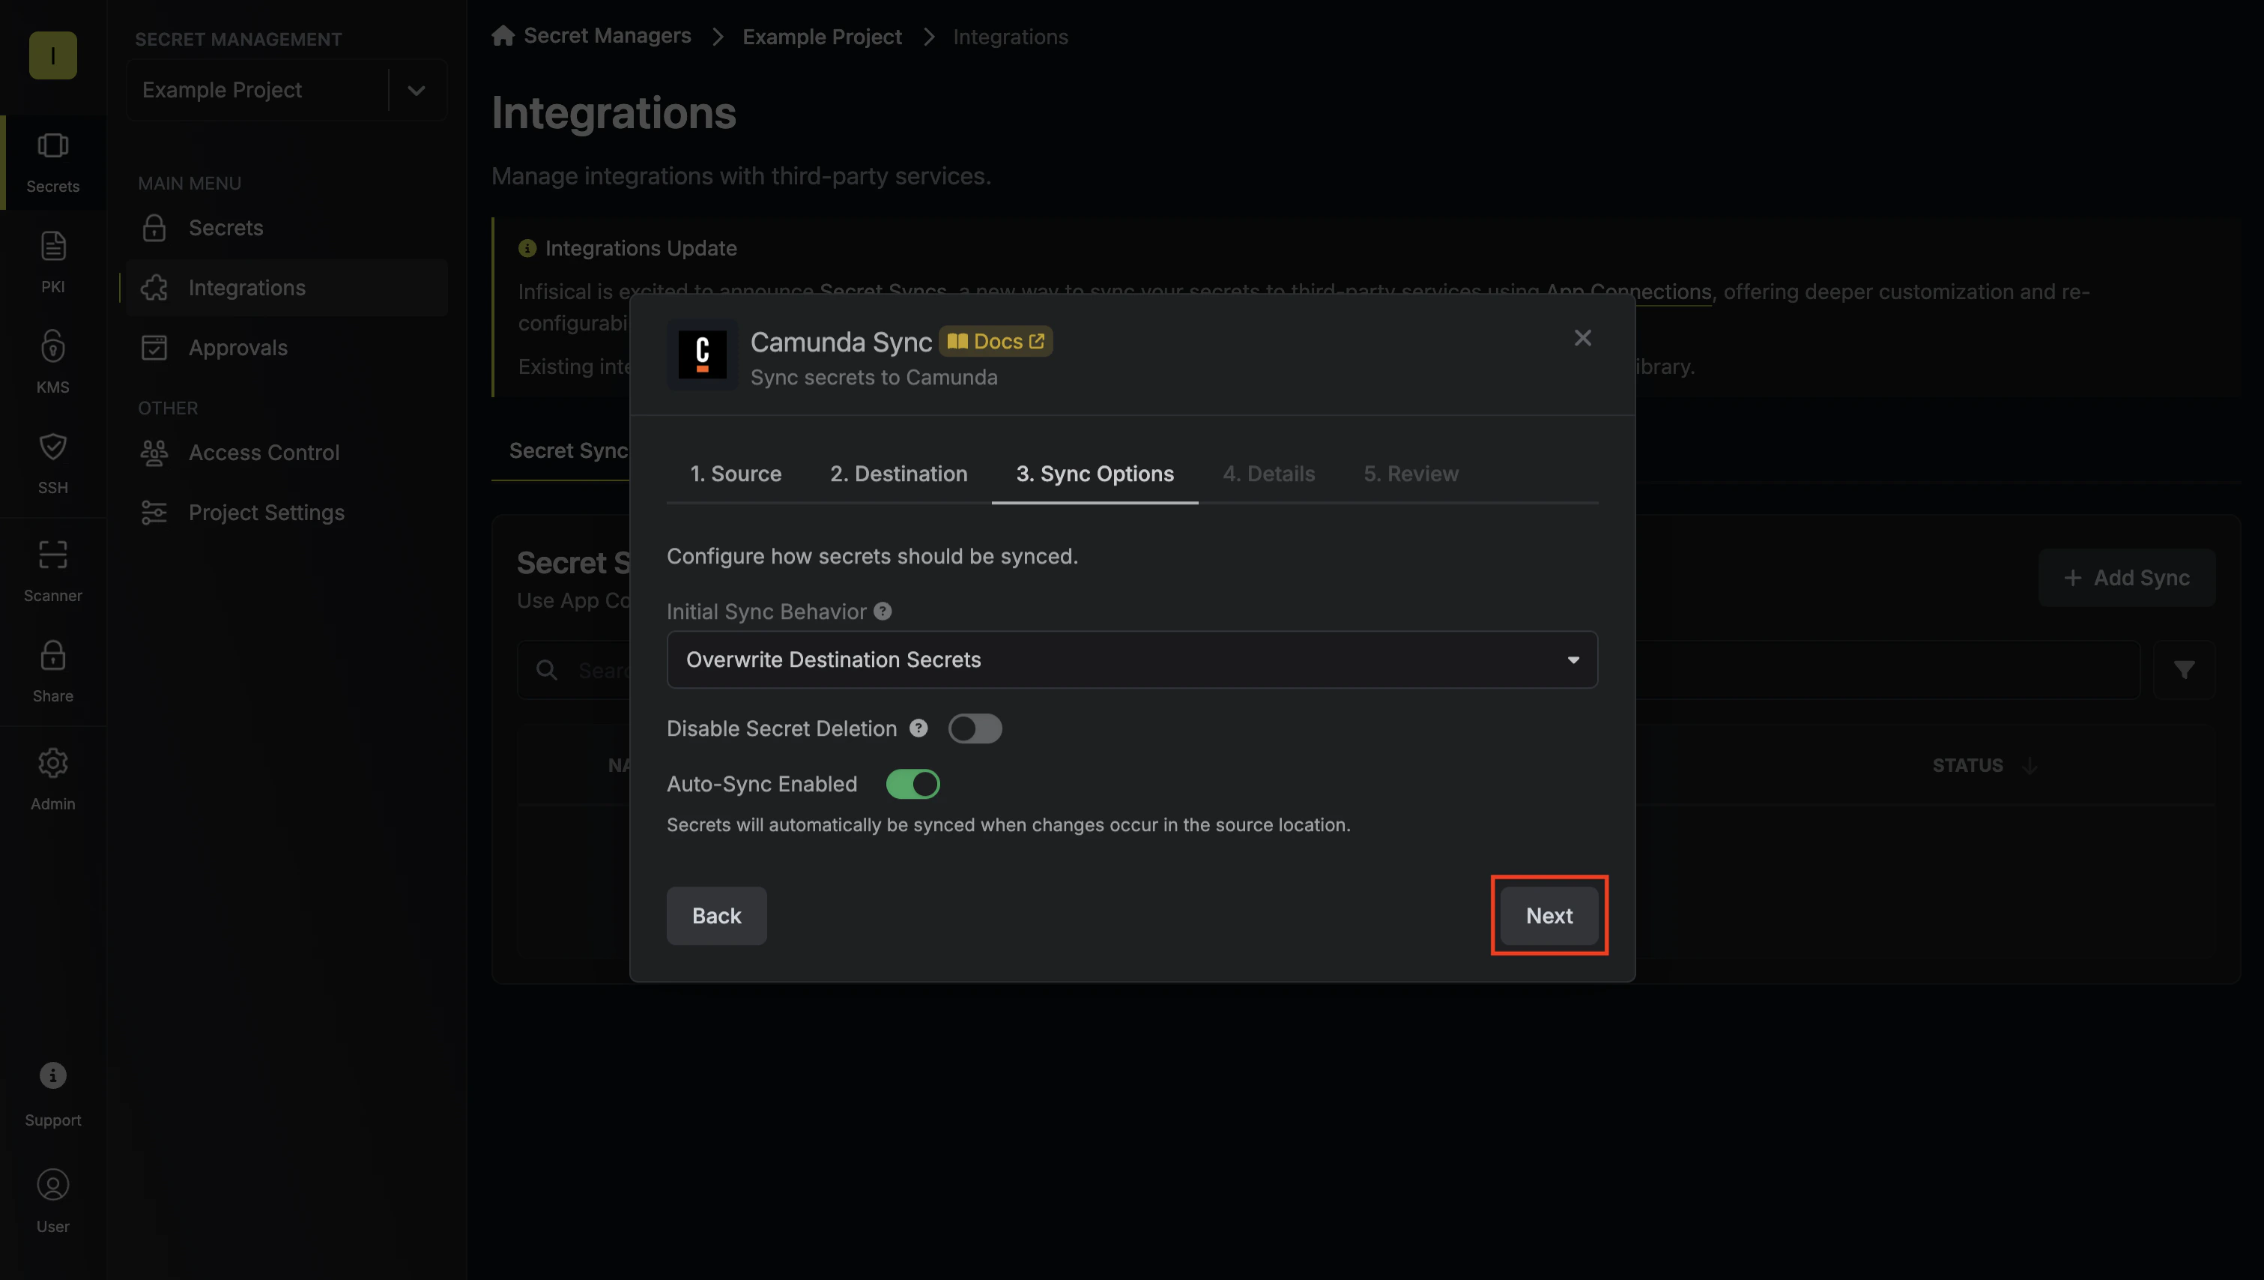Open Project Settings menu item
Screen dimensions: 2264x1280
(x=286, y=513)
